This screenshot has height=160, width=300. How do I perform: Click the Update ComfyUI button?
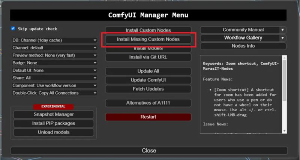[148, 80]
